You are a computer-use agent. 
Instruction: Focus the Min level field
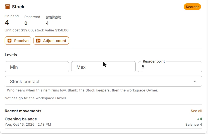[37, 67]
